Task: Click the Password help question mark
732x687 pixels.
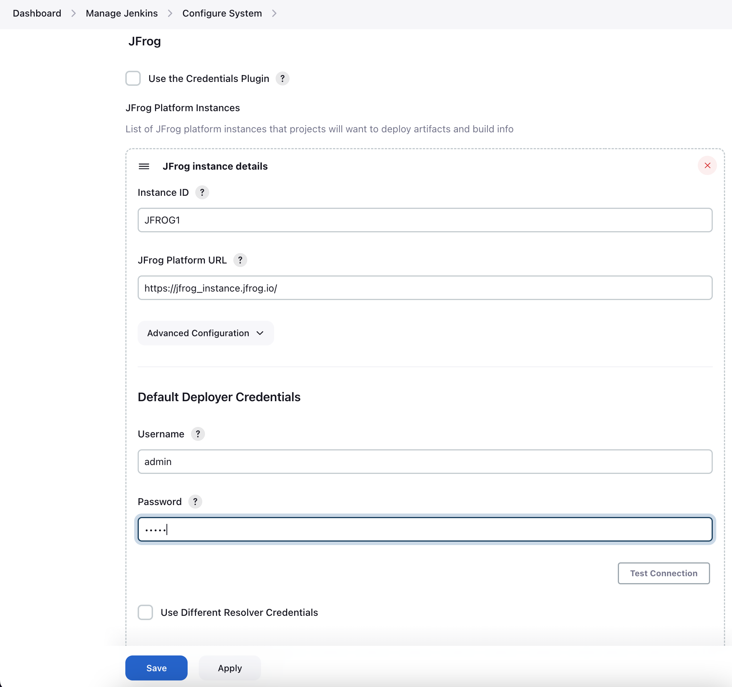Action: [195, 502]
